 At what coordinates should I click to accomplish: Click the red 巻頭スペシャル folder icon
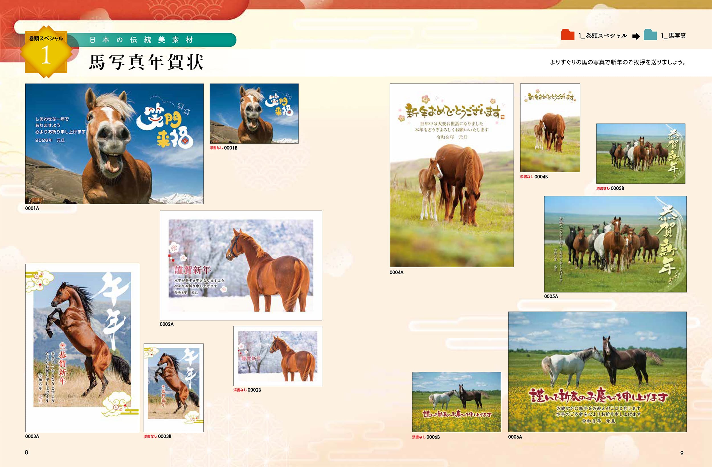pos(568,35)
